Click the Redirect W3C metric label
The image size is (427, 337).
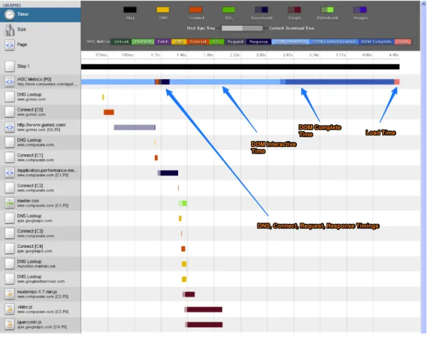coord(143,42)
